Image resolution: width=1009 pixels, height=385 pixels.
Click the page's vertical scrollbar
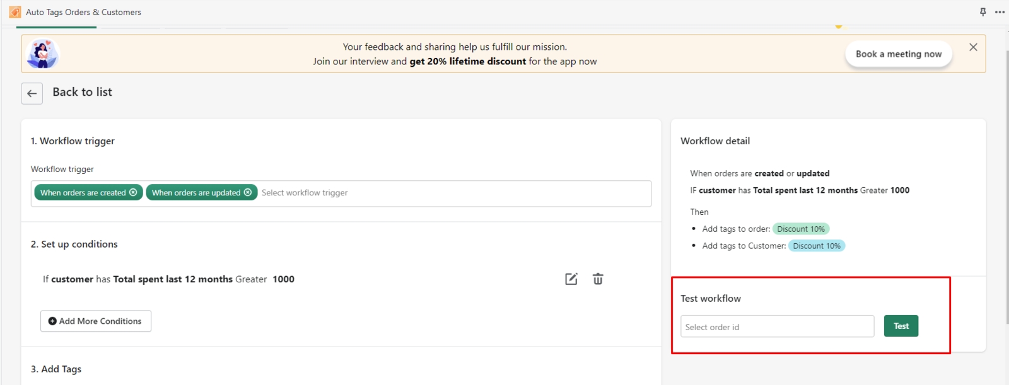point(1006,189)
